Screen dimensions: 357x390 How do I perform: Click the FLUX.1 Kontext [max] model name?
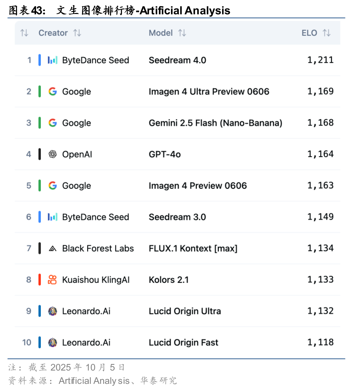(193, 249)
